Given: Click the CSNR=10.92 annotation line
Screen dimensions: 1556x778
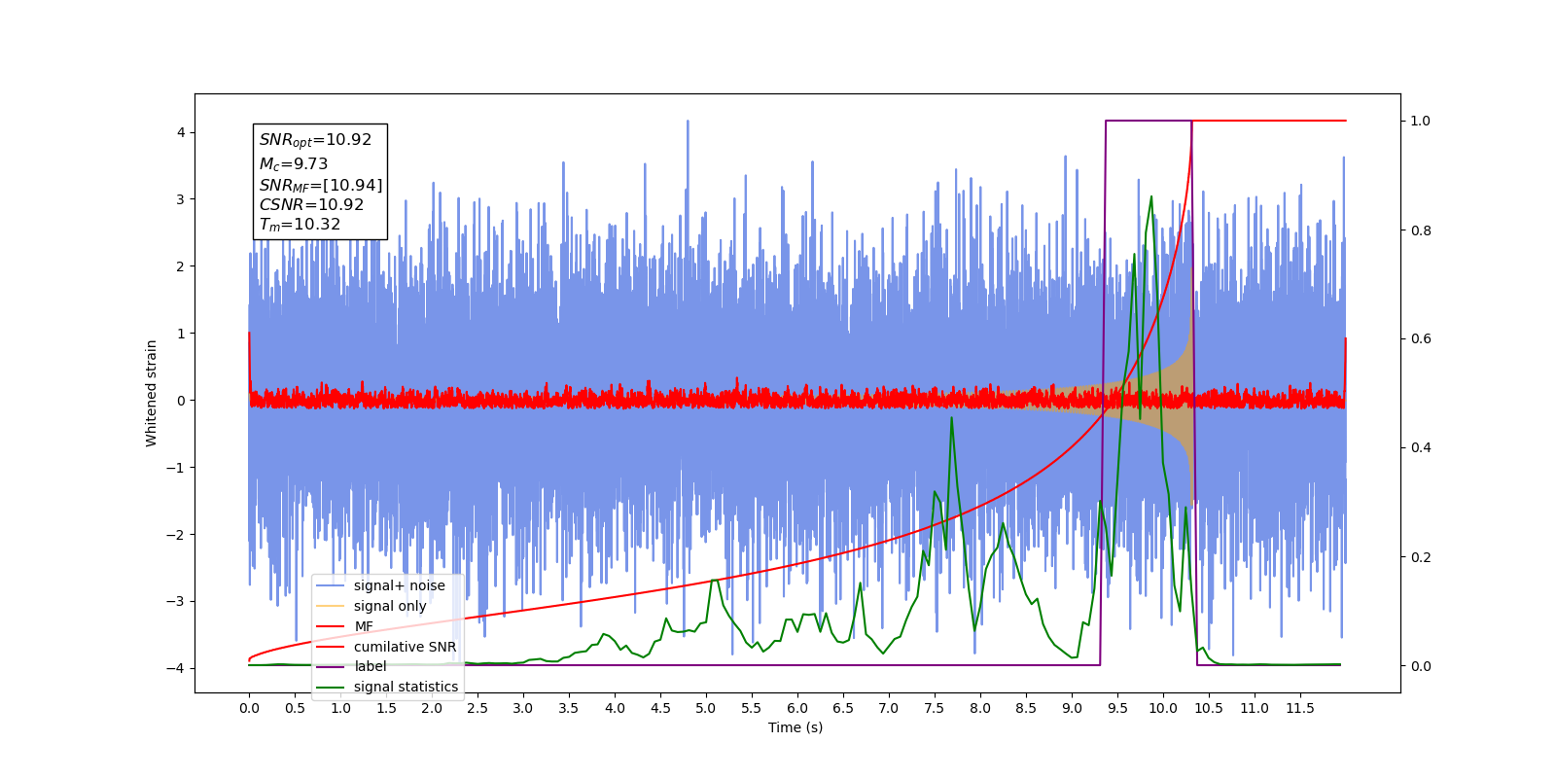Looking at the screenshot, I should coord(311,205).
